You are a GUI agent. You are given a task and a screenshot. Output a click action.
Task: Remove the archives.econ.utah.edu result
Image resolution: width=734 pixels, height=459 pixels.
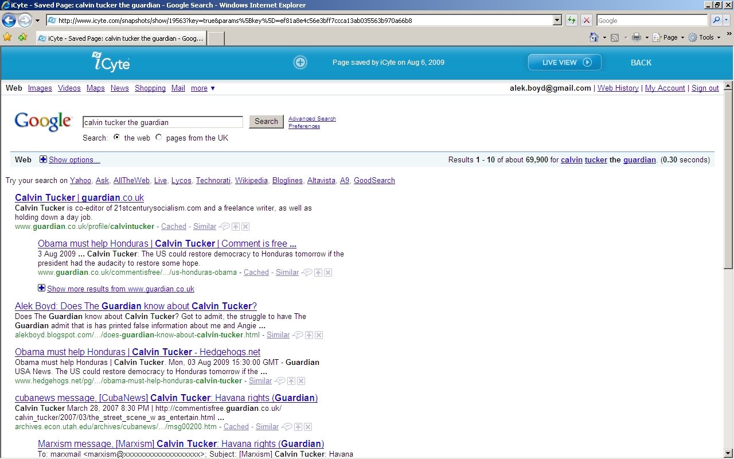(x=308, y=427)
